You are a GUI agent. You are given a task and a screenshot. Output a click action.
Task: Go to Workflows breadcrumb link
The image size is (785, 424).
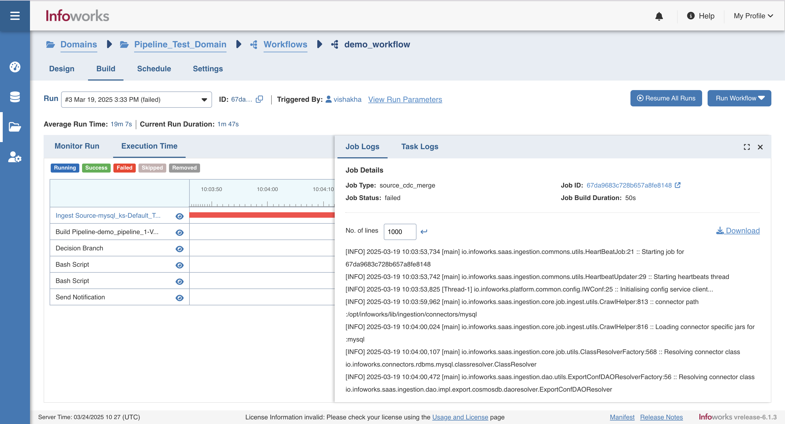(285, 44)
